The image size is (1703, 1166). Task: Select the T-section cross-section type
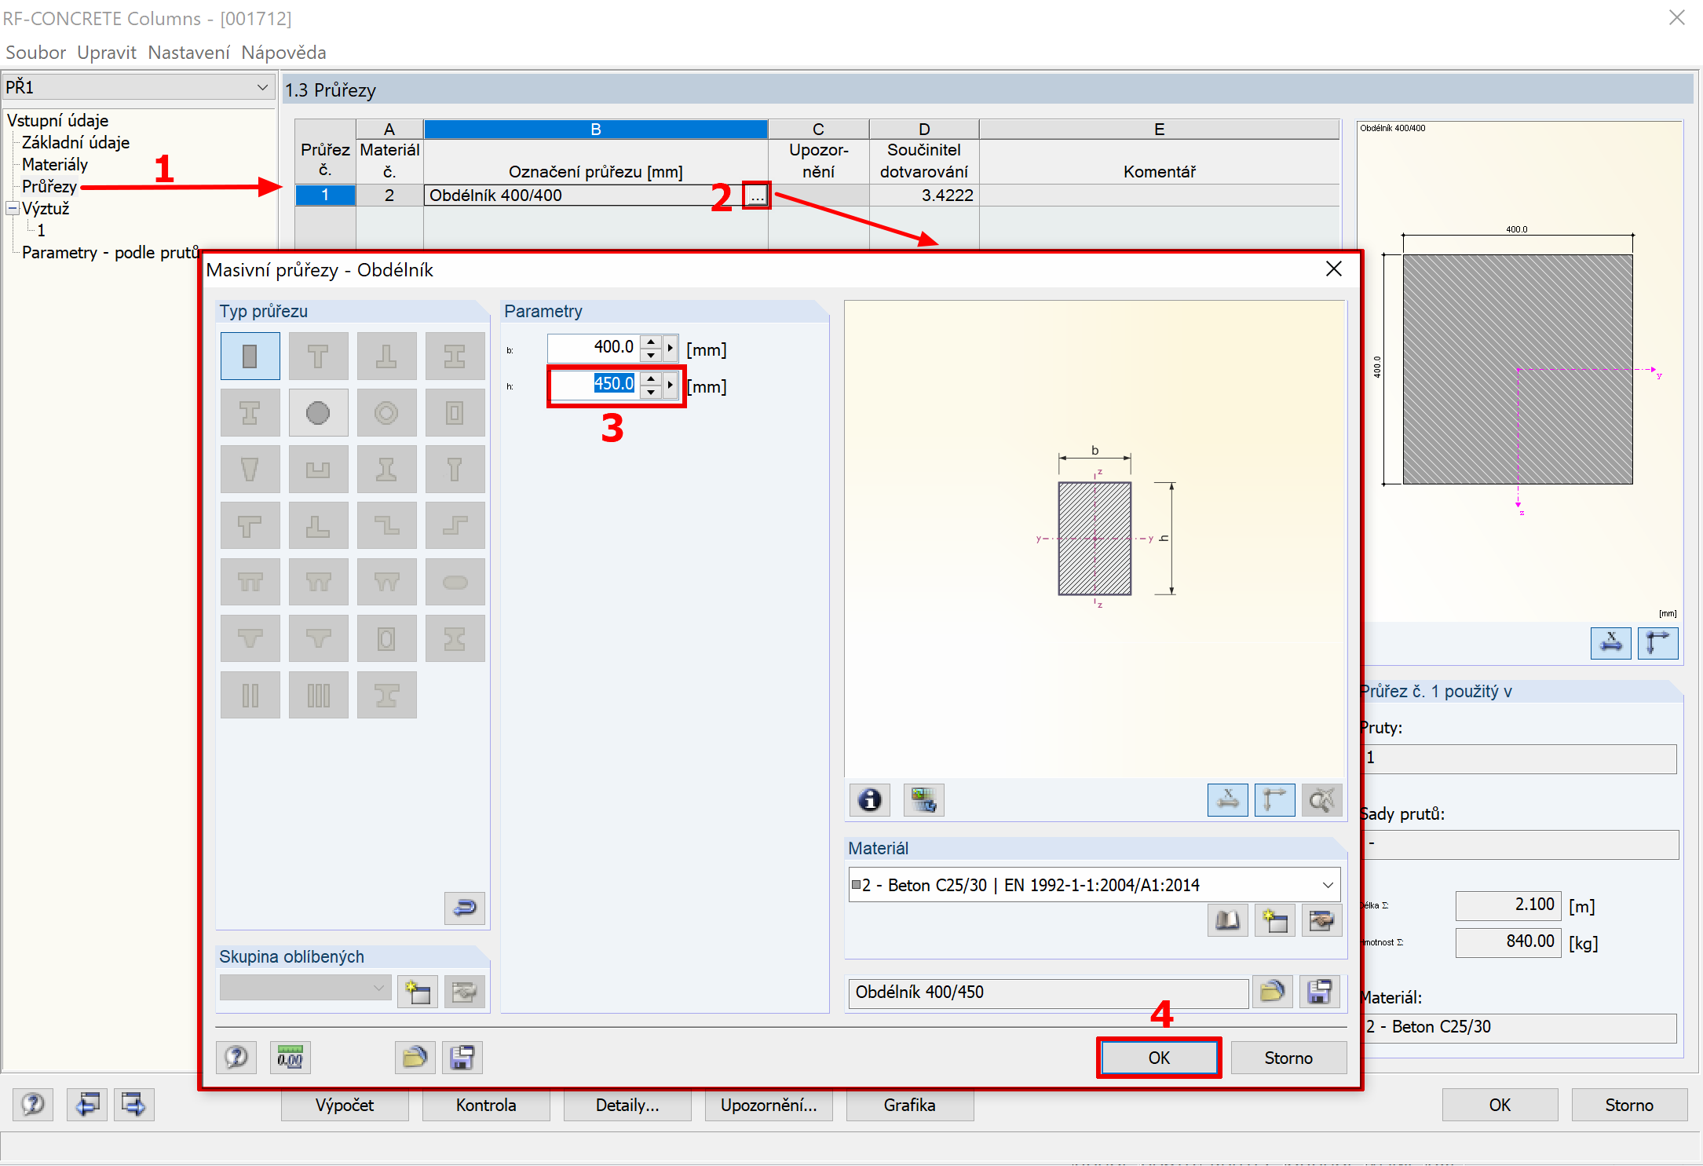pyautogui.click(x=318, y=356)
